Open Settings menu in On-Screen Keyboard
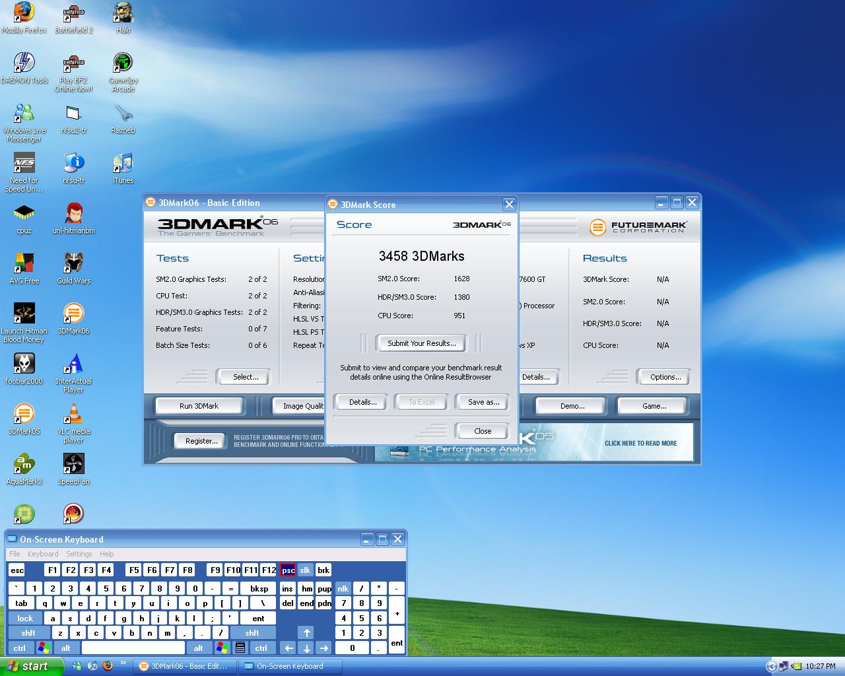Image resolution: width=845 pixels, height=676 pixels. [79, 554]
